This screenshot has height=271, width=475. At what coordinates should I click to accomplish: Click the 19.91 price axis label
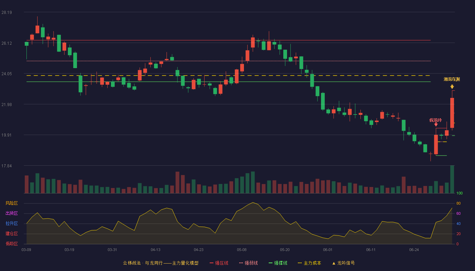[x=6, y=135]
